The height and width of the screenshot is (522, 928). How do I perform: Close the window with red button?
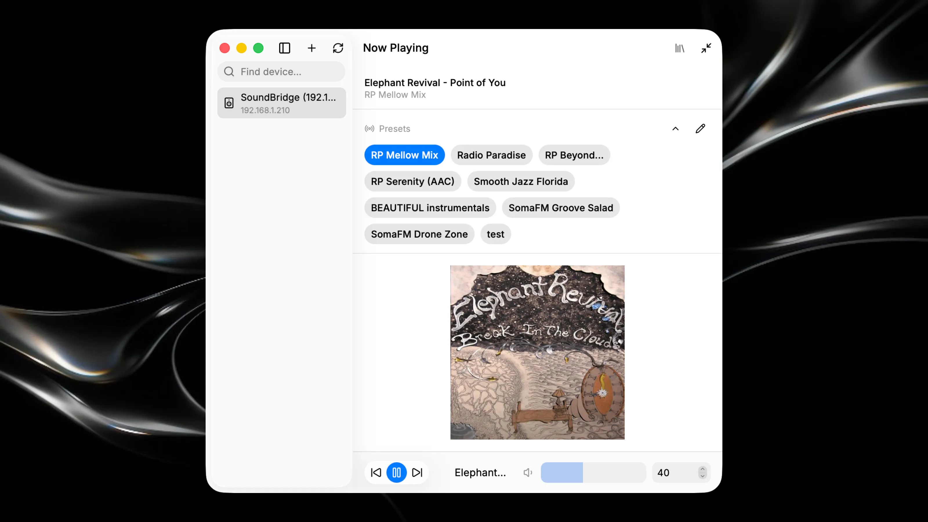point(224,48)
